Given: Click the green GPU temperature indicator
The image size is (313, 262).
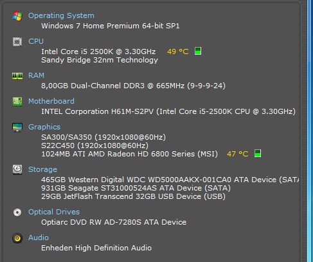Looking at the screenshot, I should (x=258, y=153).
